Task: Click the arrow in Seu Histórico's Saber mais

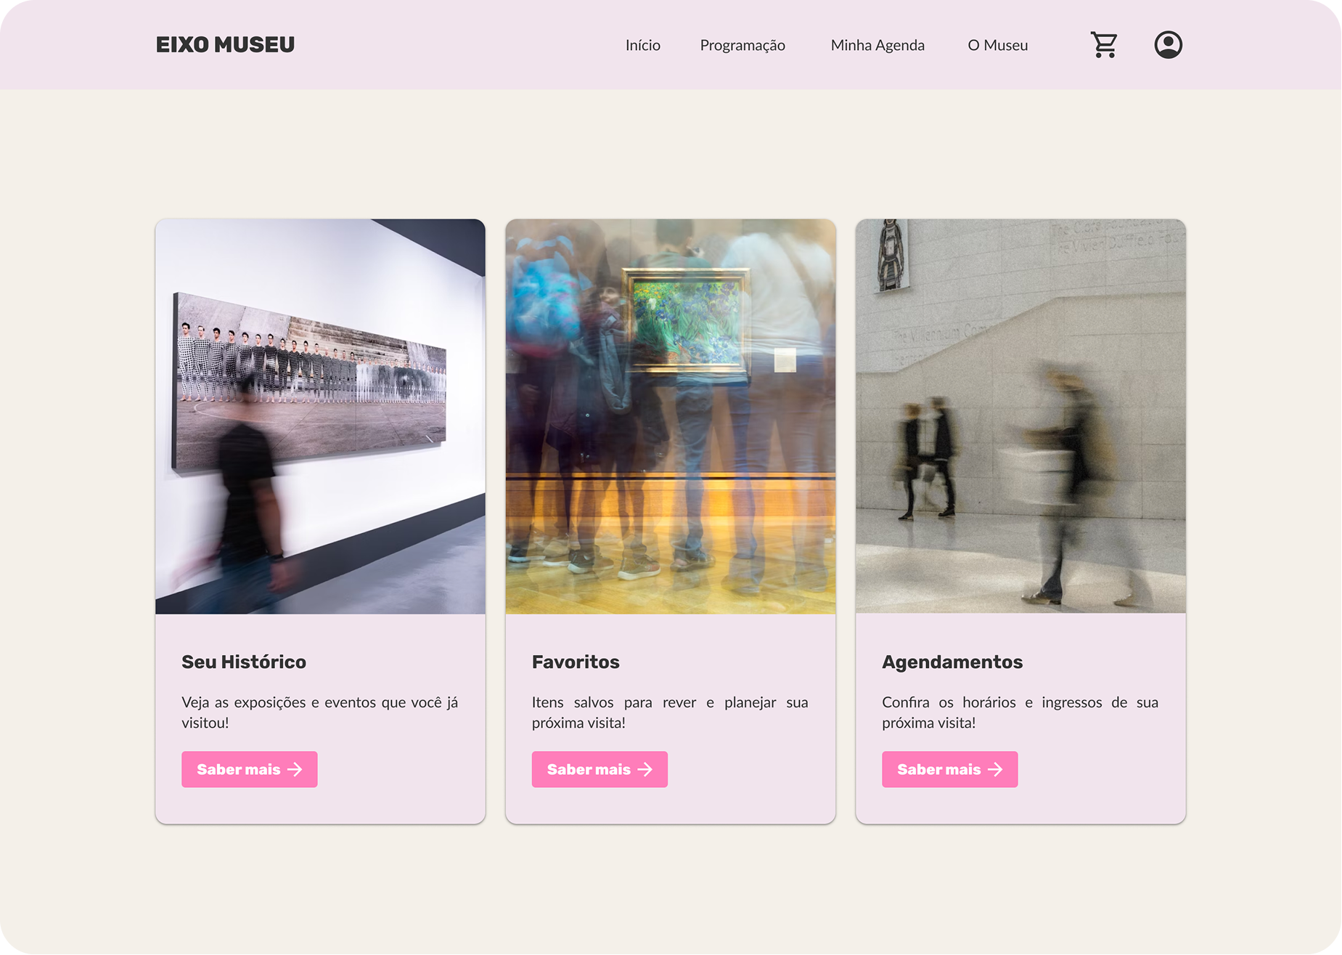Action: click(x=295, y=770)
